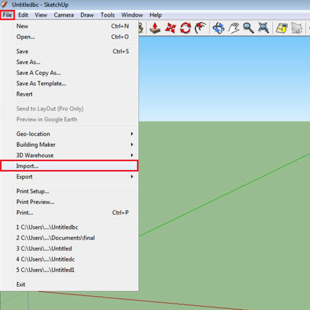This screenshot has height=310, width=310.
Task: Choose Print Setup... entry
Action: pos(69,191)
